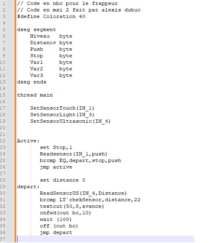The width and height of the screenshot is (222, 243).
Task: Place cursor at 'thread main' line
Action: (x=35, y=95)
